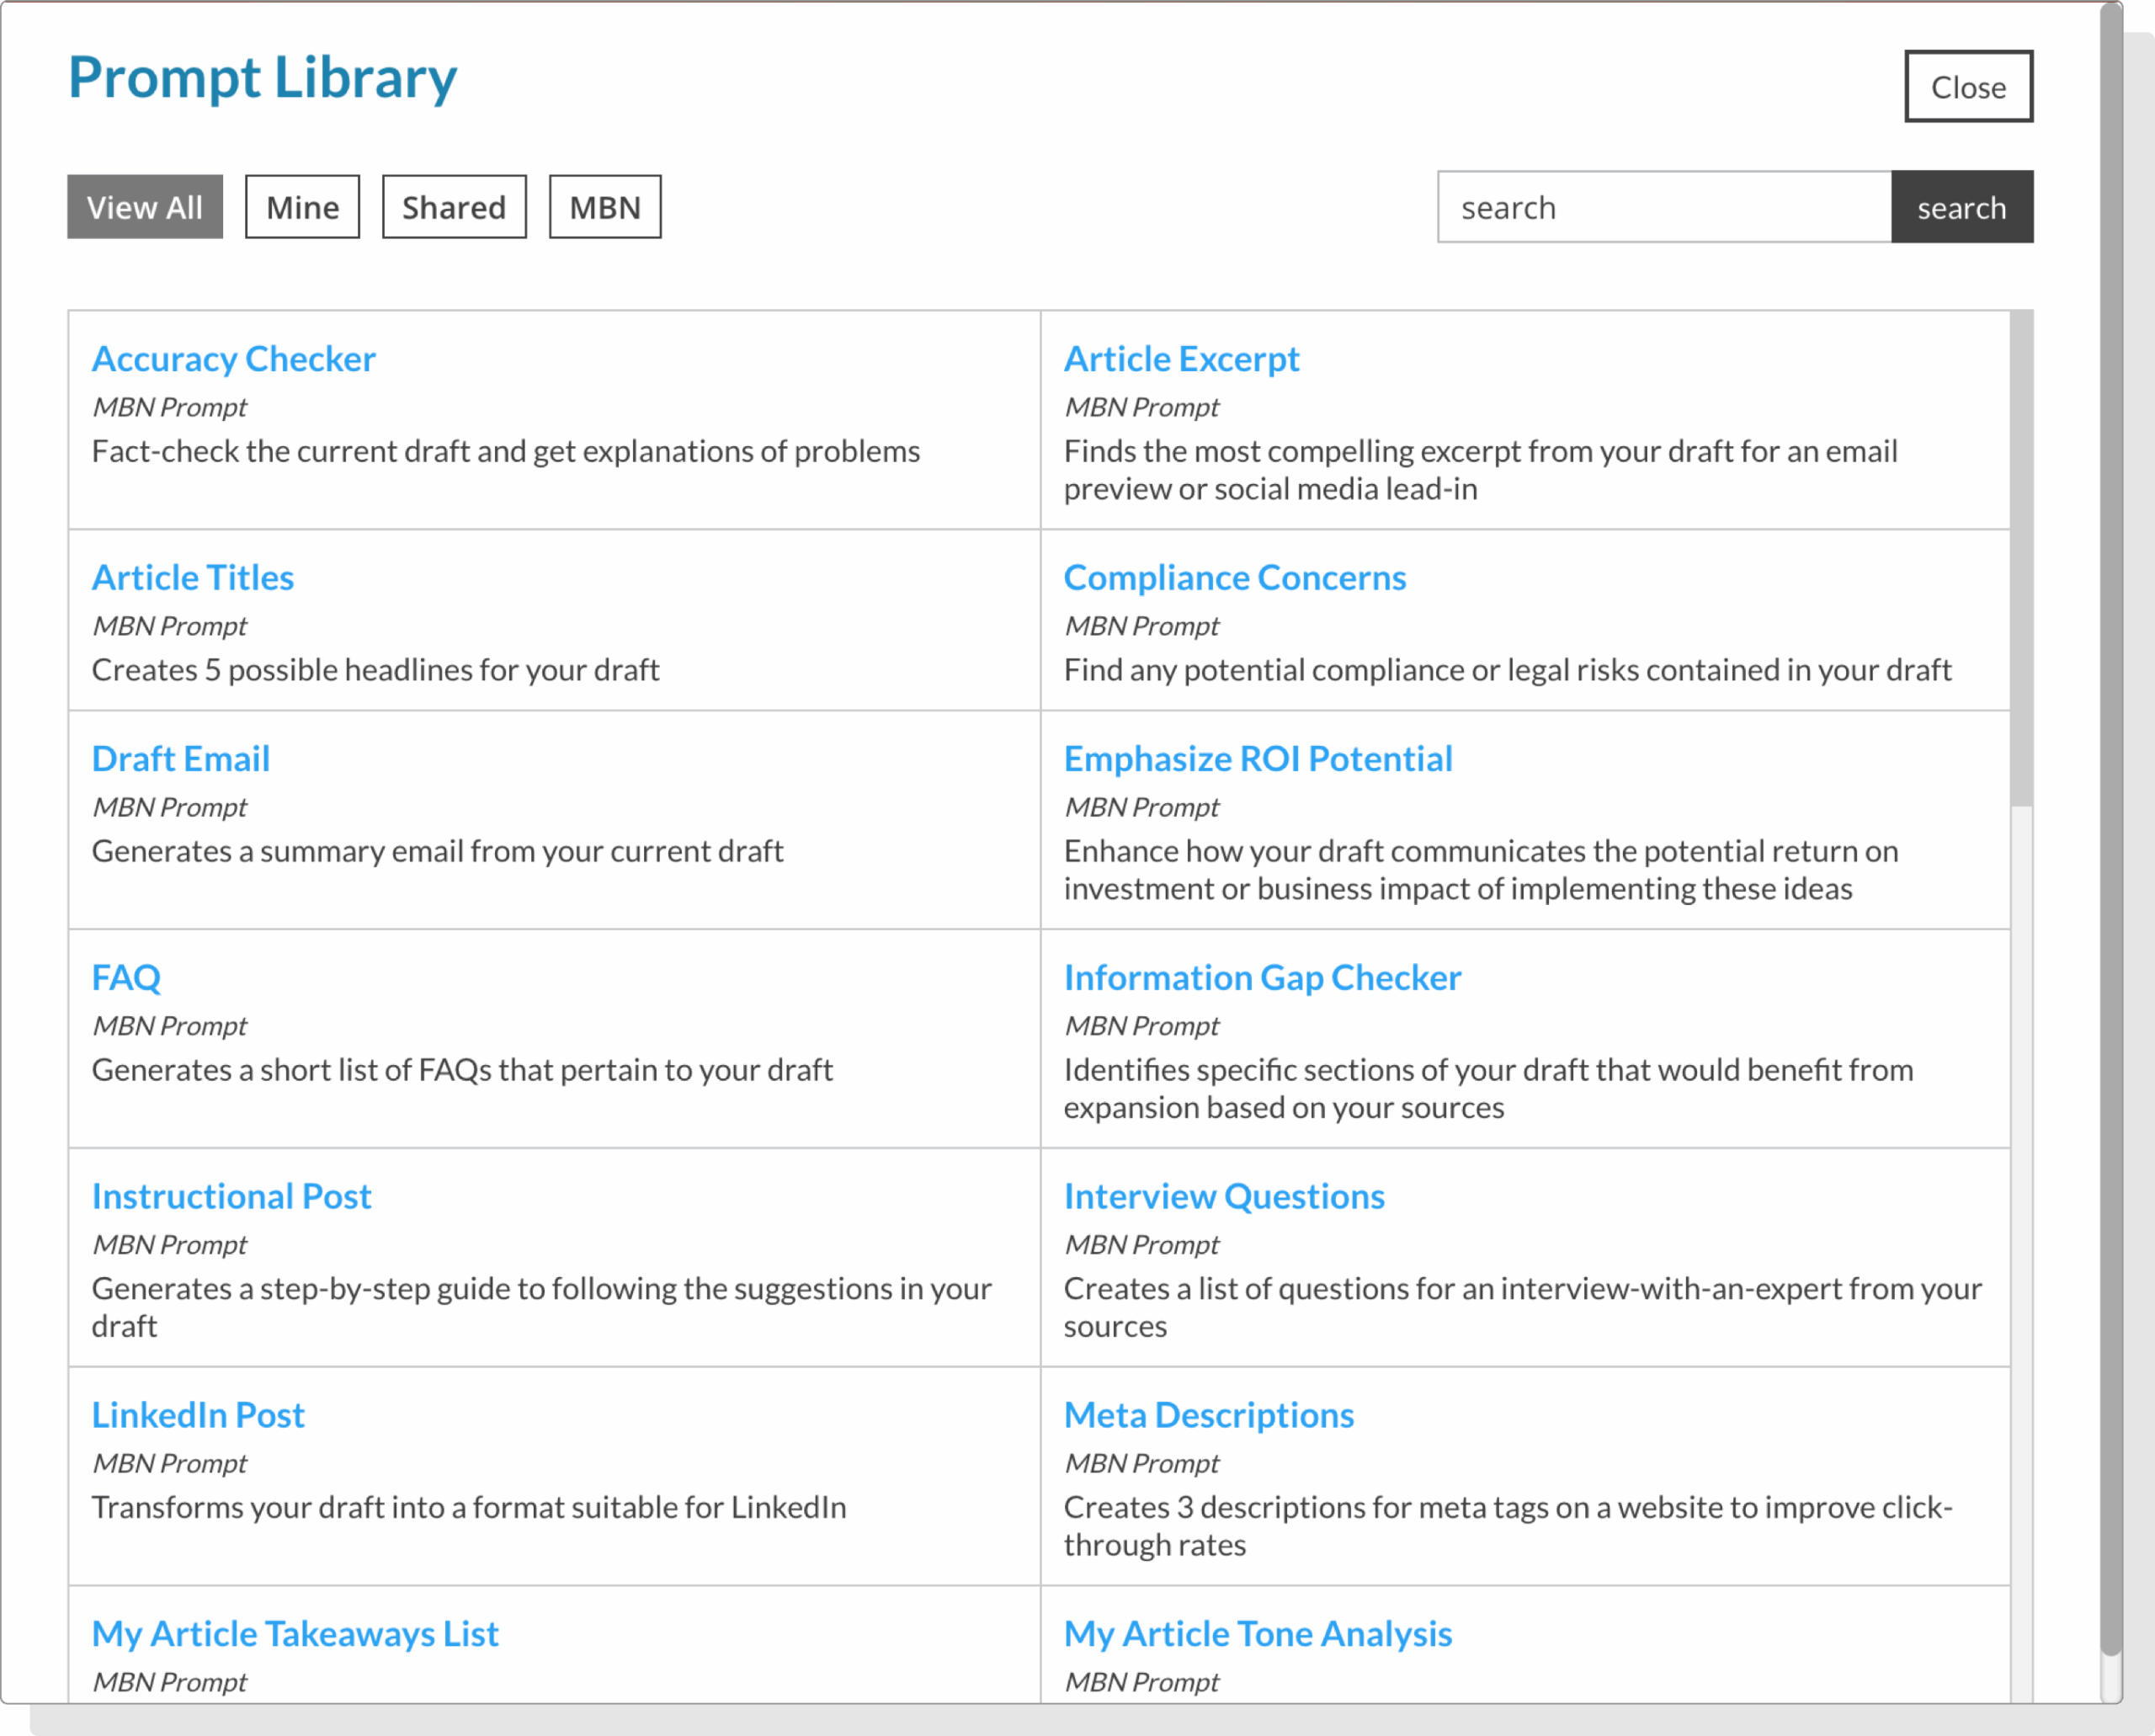
Task: Choose the Draft Email prompt
Action: click(180, 759)
